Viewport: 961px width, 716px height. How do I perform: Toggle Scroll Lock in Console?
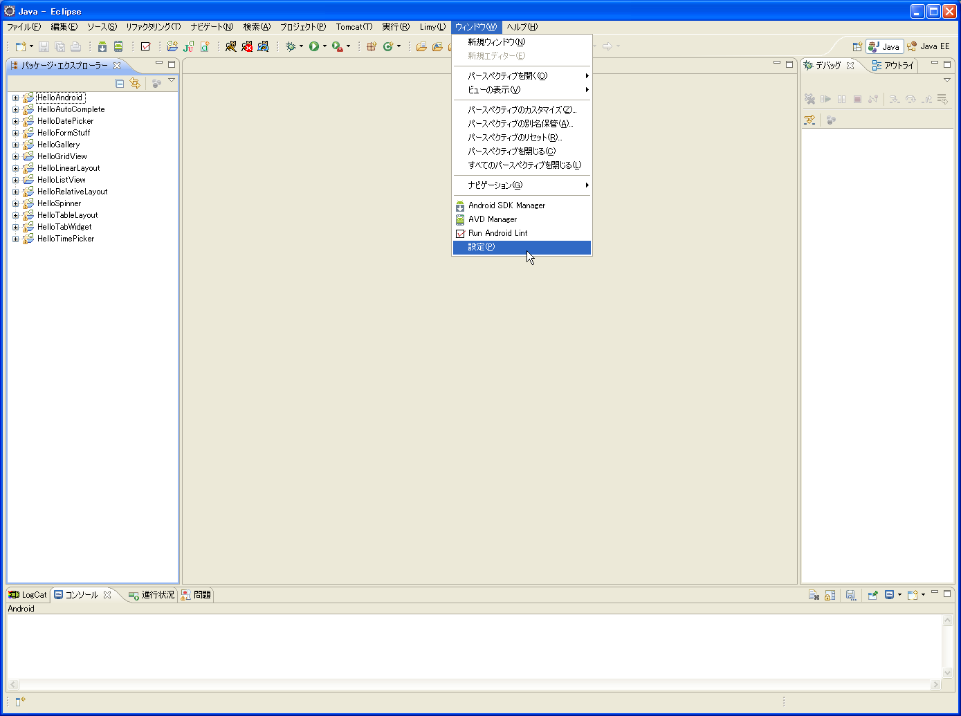(830, 595)
